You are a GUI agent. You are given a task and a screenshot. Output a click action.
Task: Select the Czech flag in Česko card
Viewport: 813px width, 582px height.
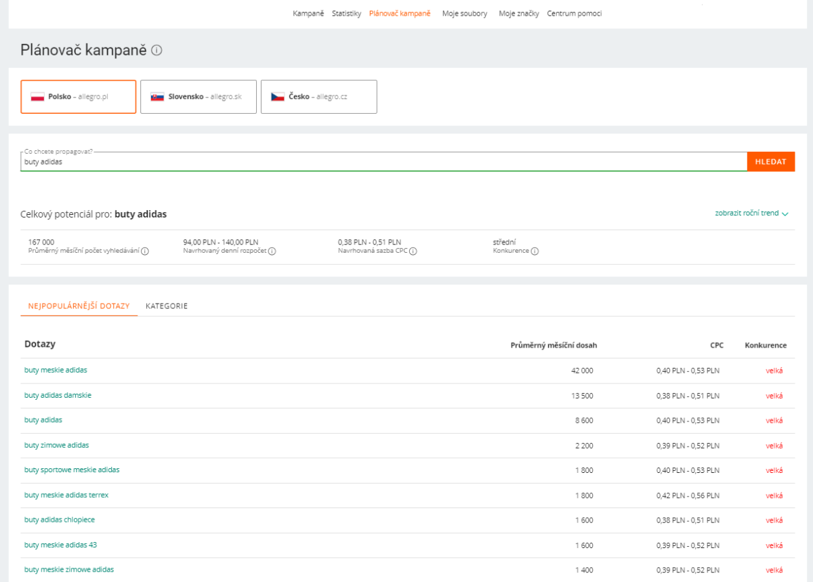(x=278, y=97)
